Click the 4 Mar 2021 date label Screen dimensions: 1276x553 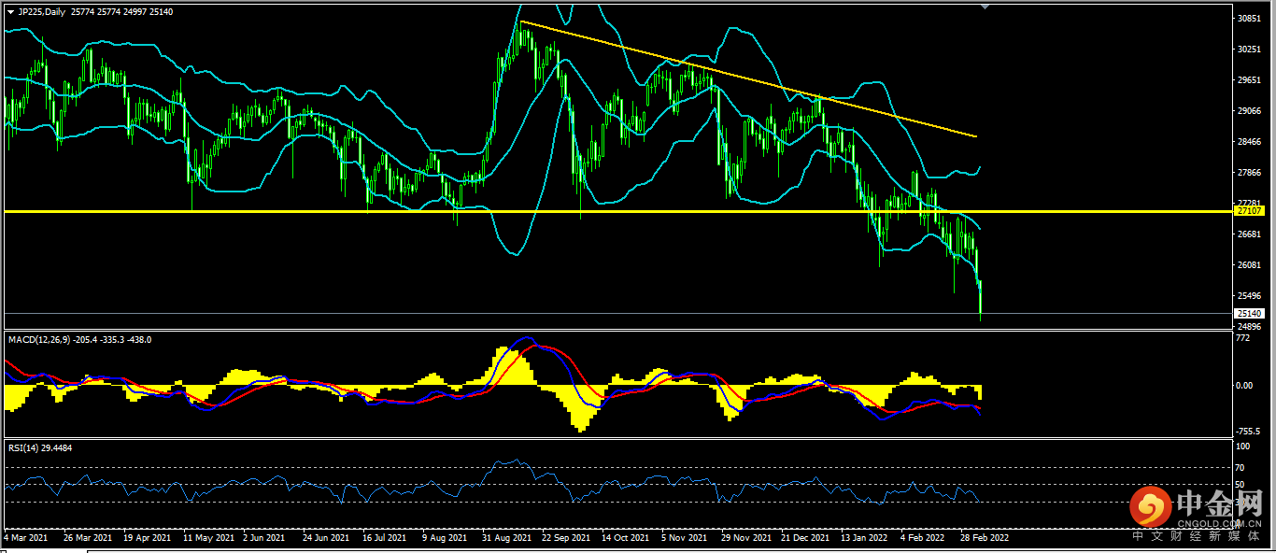(x=25, y=538)
